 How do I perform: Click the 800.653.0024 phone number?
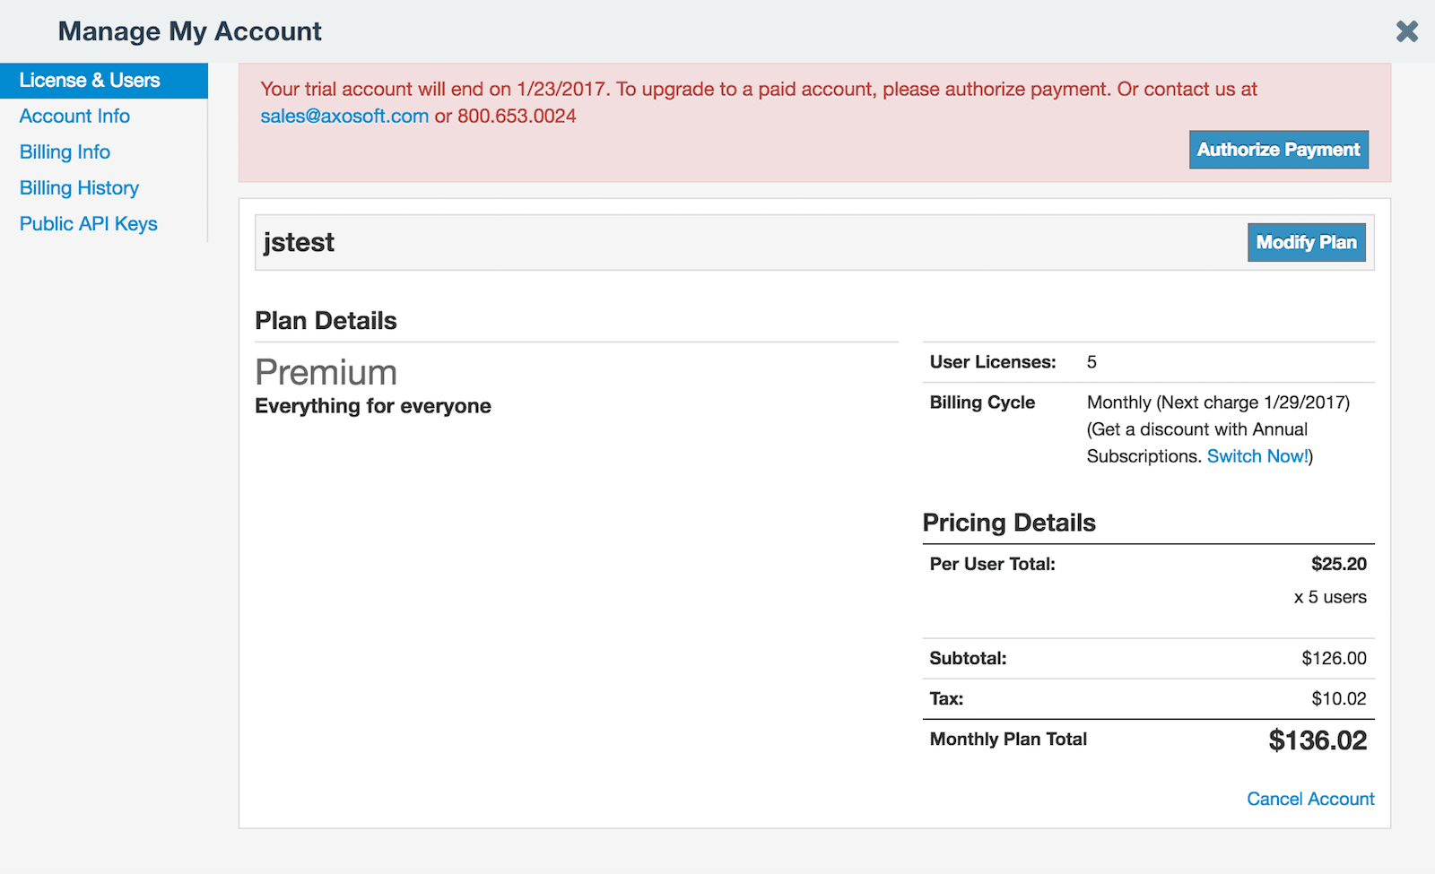(x=517, y=117)
